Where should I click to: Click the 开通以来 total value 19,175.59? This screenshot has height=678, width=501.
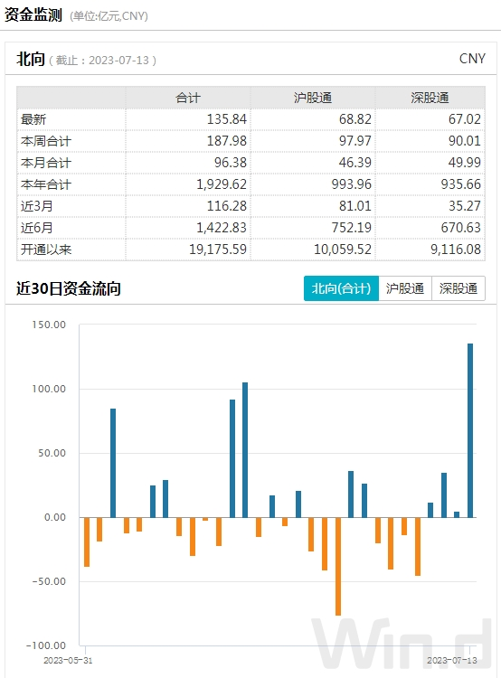pyautogui.click(x=218, y=250)
